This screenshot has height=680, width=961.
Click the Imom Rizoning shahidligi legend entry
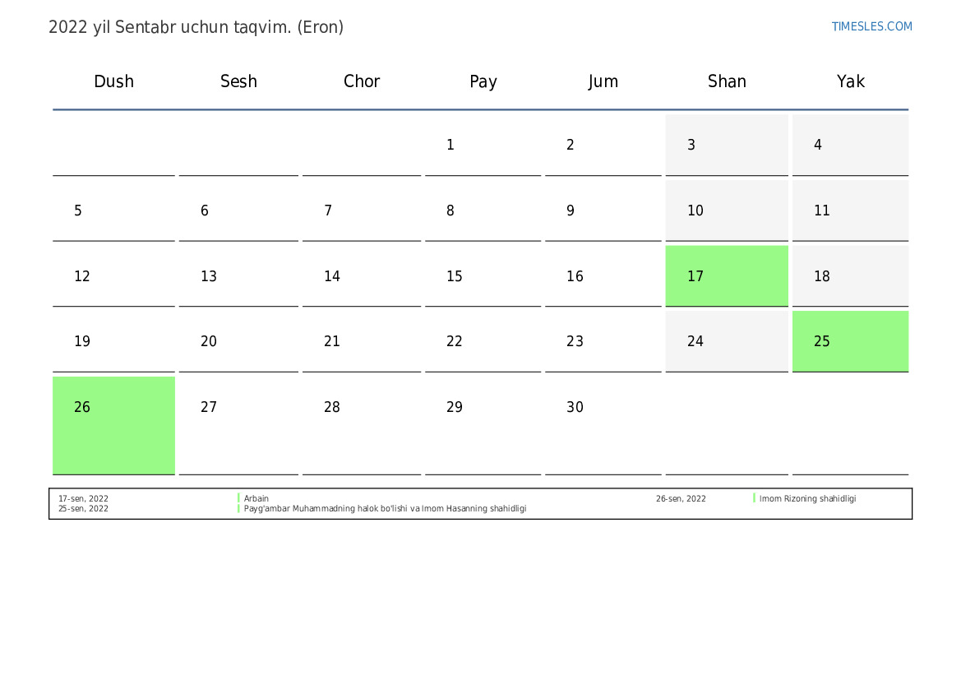pyautogui.click(x=807, y=498)
